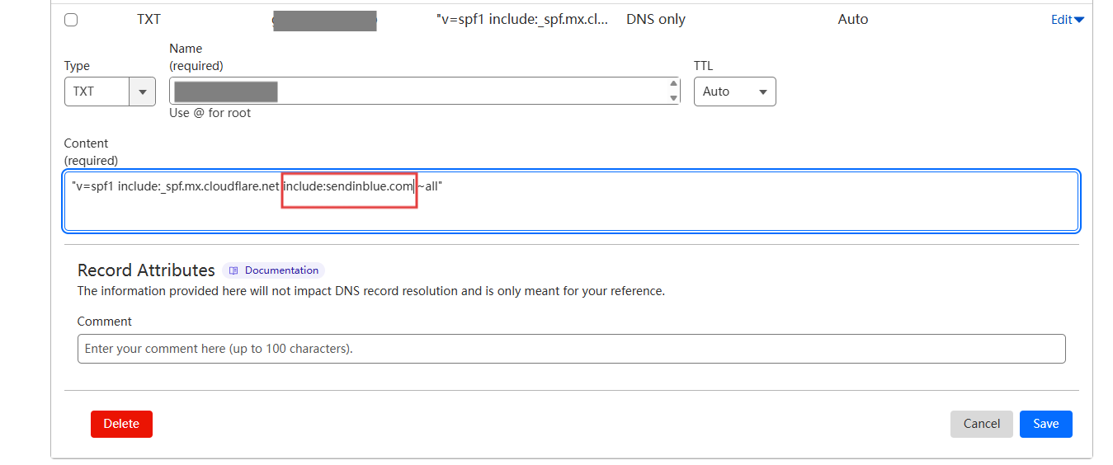The image size is (1113, 465).
Task: Click the redacted record name in the row
Action: pyautogui.click(x=324, y=21)
